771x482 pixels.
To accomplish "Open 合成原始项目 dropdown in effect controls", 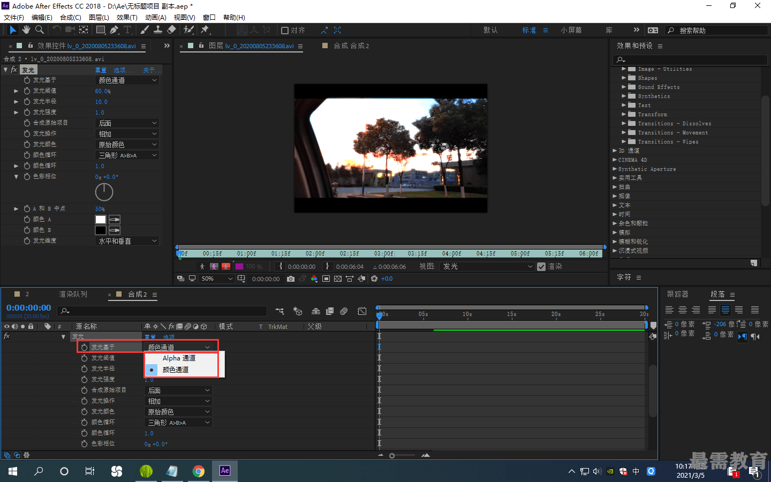I will point(127,123).
